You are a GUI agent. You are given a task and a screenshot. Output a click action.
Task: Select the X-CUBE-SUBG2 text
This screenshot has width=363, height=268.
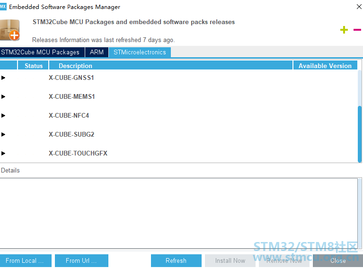(x=71, y=135)
